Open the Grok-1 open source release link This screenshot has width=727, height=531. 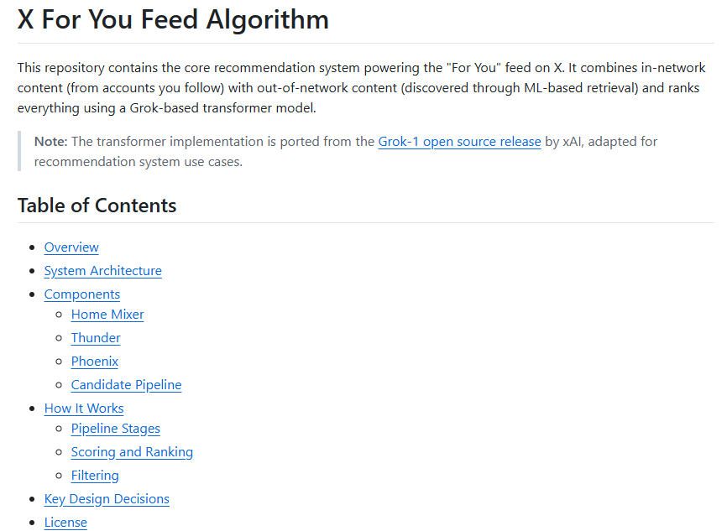(459, 141)
